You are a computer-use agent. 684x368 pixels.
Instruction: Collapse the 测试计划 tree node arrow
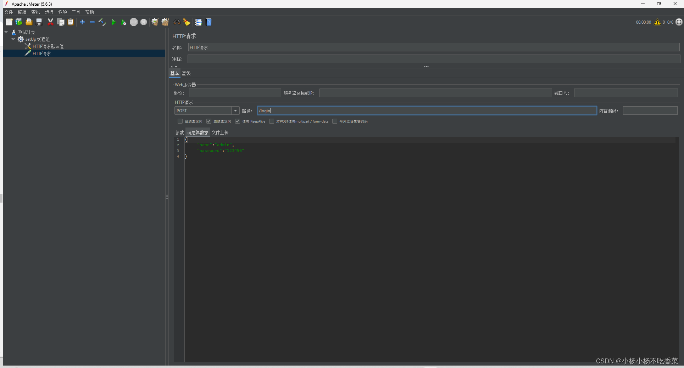[x=6, y=32]
